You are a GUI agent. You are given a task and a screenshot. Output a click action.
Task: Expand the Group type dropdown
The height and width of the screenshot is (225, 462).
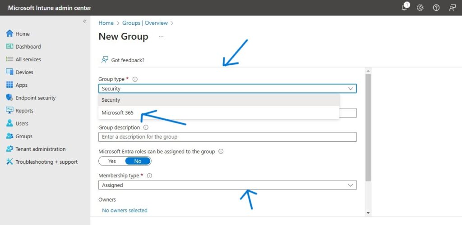click(227, 89)
